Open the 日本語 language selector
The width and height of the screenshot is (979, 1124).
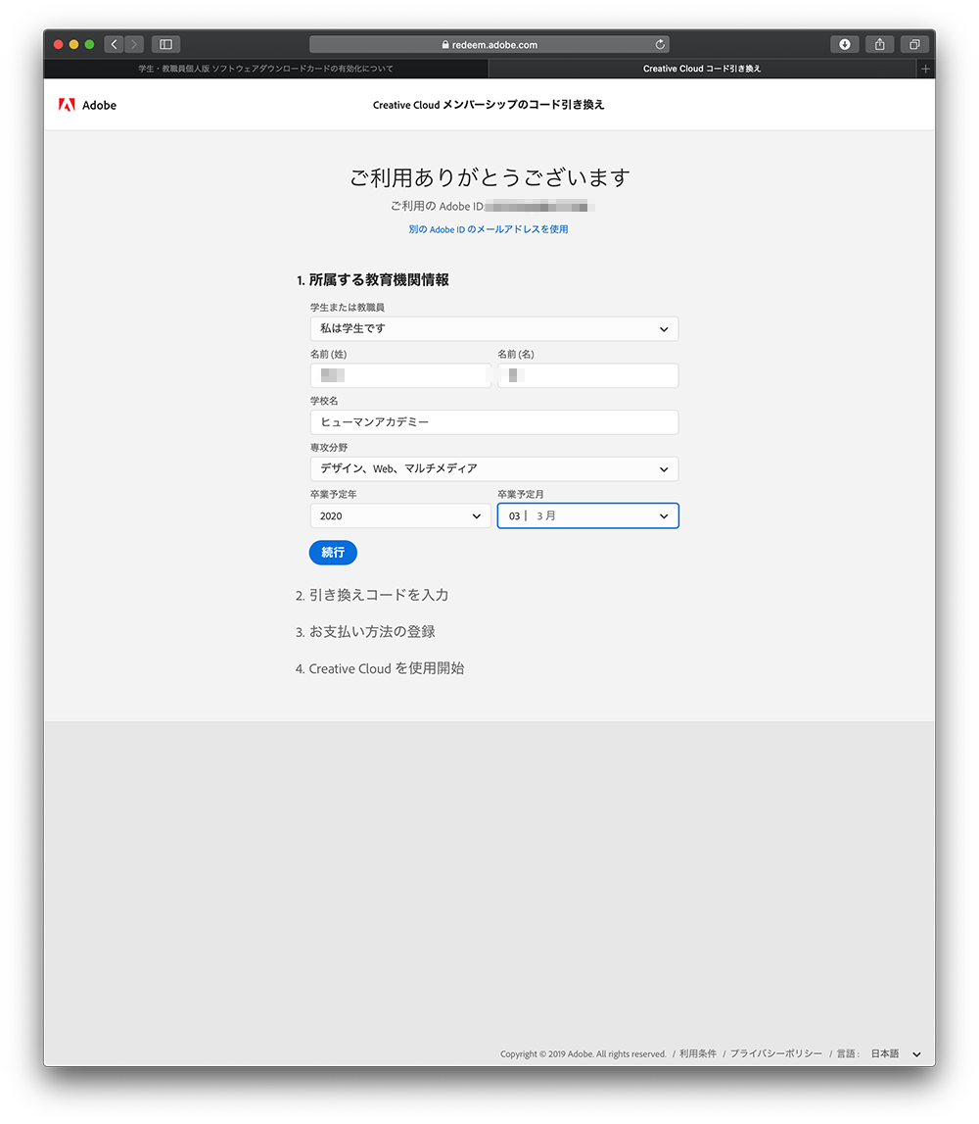pos(895,1053)
